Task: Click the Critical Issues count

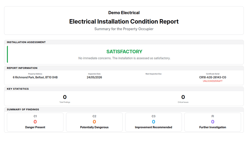Action: (183, 97)
